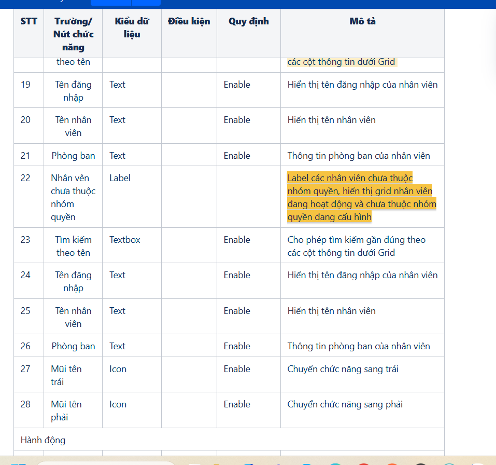The width and height of the screenshot is (496, 465).
Task: Click the STT column header
Action: coord(29,21)
